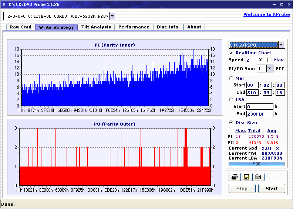Select the MSF radio button
Image resolution: width=293 pixels, height=209 pixels.
(x=231, y=78)
